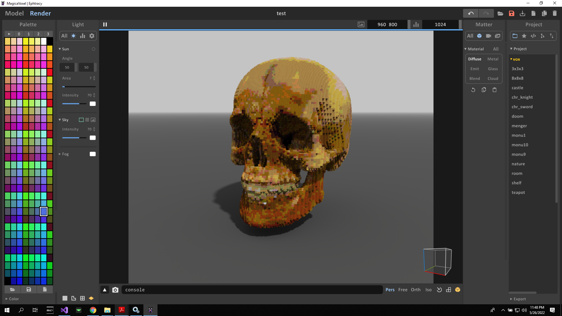The image size is (562, 316).
Task: Toggle the Fog white enable box
Action: pos(92,154)
